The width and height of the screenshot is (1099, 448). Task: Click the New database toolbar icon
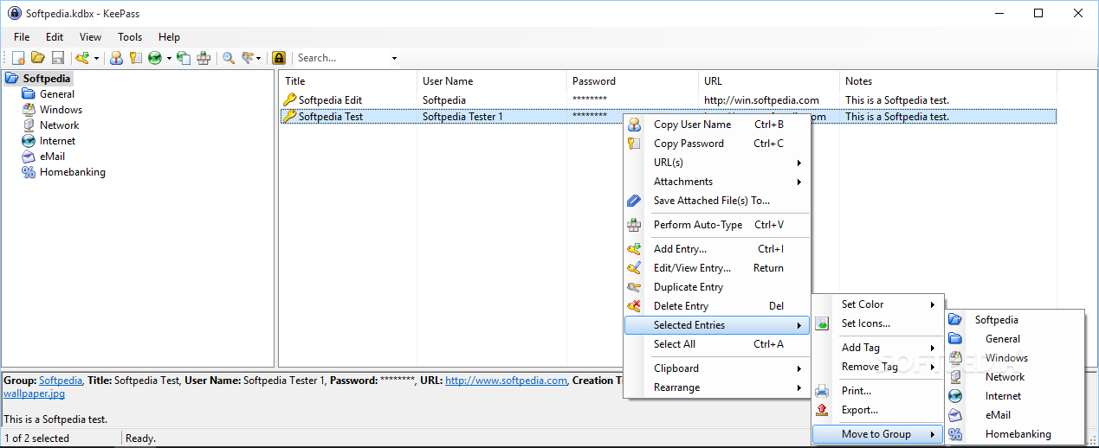pos(18,58)
